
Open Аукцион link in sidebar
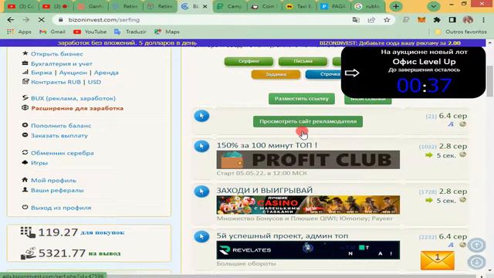tap(73, 73)
